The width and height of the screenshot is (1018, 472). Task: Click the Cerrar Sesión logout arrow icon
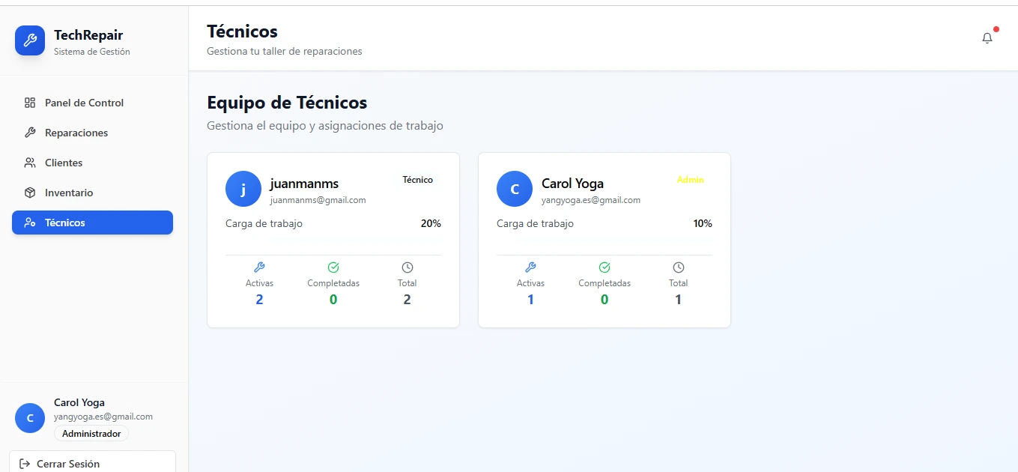click(x=25, y=464)
